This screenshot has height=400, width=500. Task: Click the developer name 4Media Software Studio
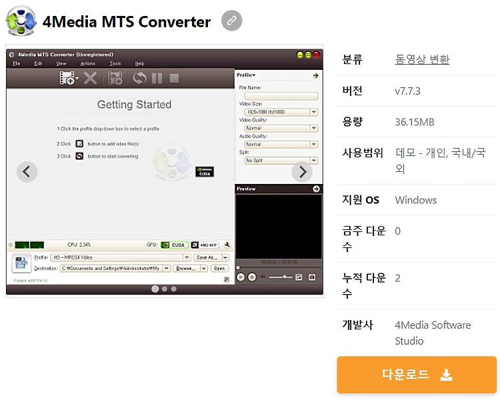pyautogui.click(x=433, y=333)
